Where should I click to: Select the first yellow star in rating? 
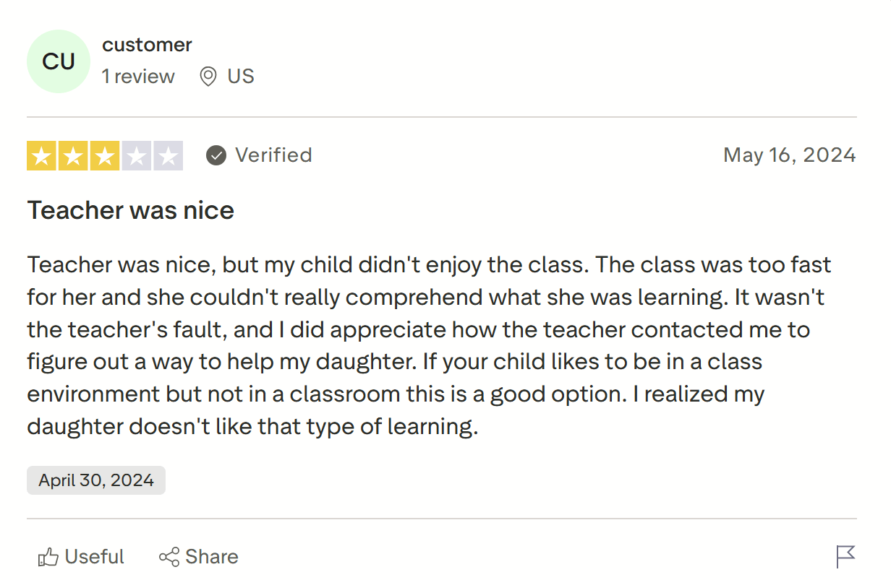pos(43,155)
